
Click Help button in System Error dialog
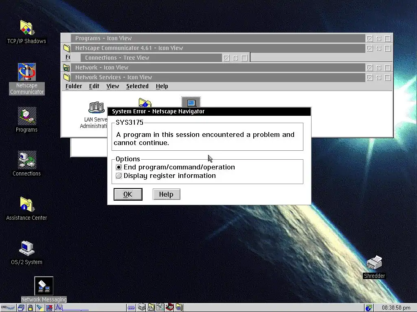(167, 194)
